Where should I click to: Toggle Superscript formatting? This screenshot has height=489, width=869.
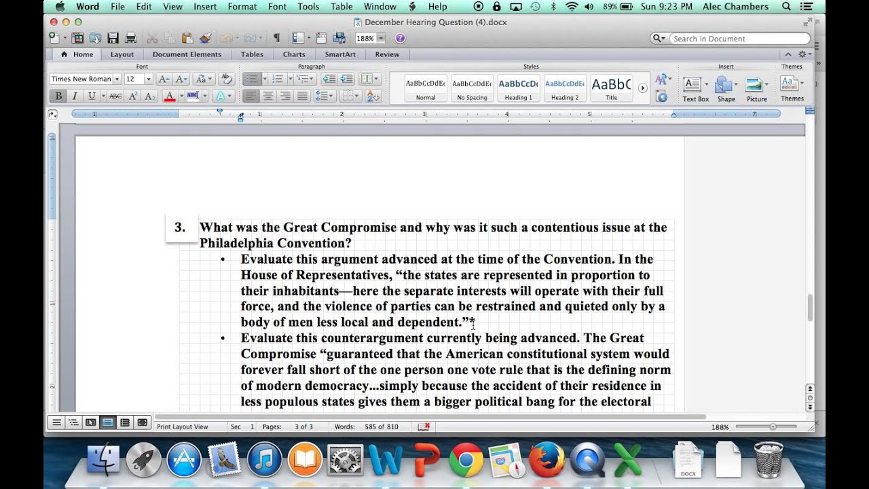click(x=134, y=96)
